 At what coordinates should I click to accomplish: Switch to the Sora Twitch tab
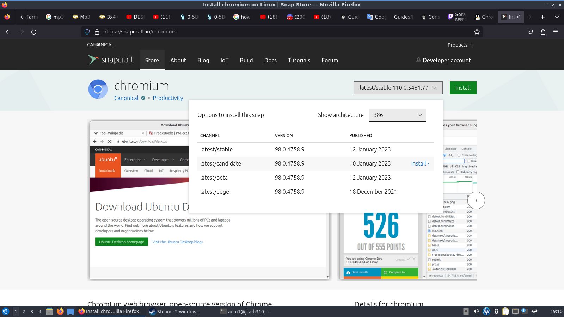pyautogui.click(x=457, y=17)
